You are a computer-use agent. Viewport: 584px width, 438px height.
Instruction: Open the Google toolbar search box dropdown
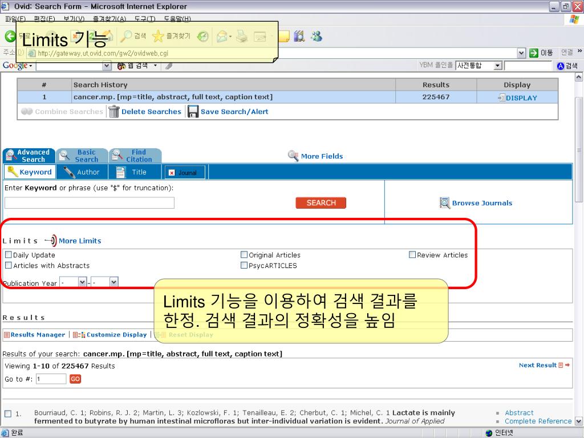[107, 66]
